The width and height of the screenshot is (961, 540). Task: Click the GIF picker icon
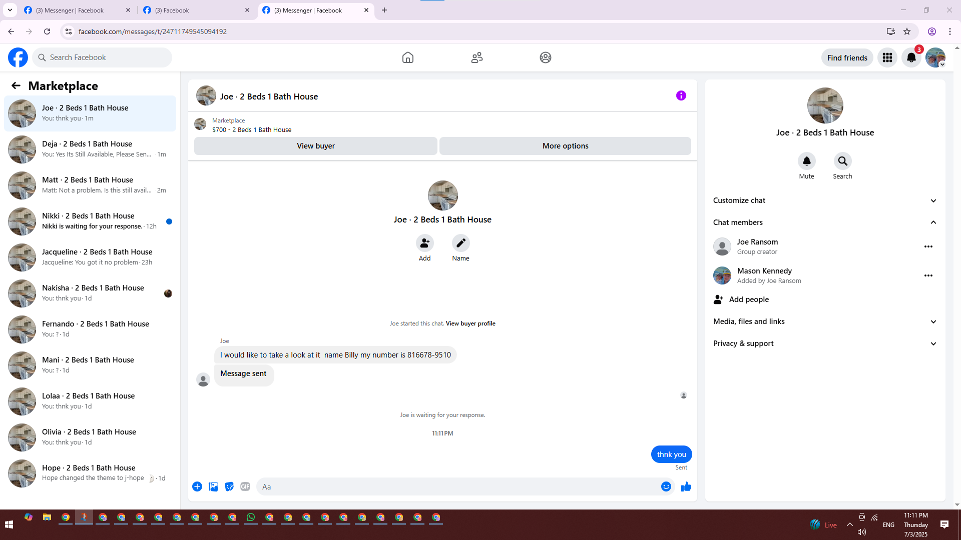245,486
